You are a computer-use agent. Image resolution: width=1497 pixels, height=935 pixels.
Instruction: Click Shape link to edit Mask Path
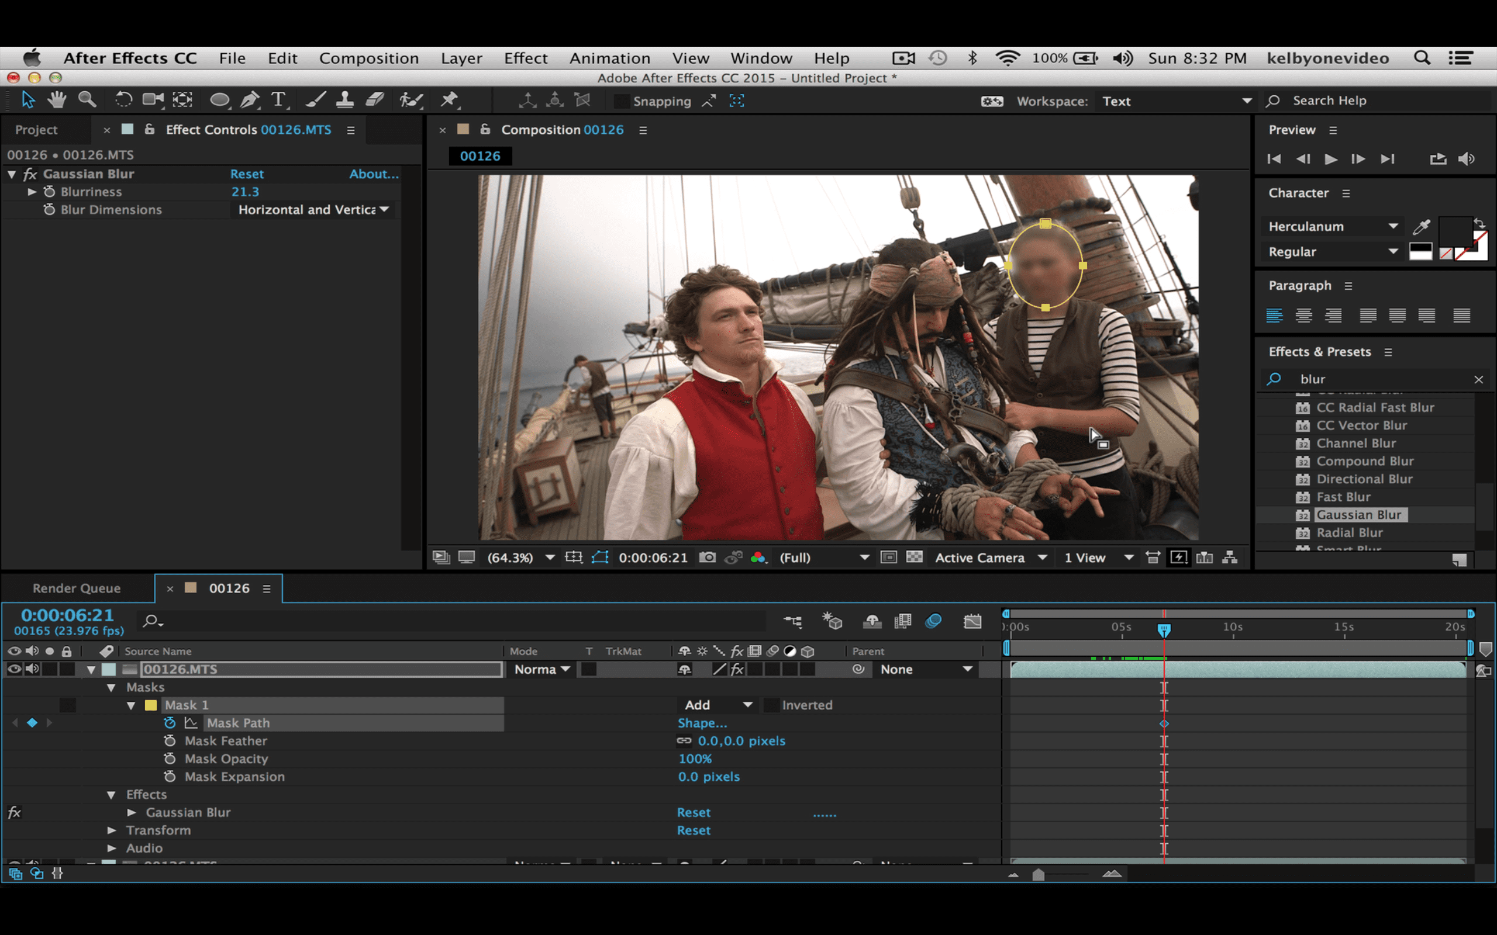(702, 722)
